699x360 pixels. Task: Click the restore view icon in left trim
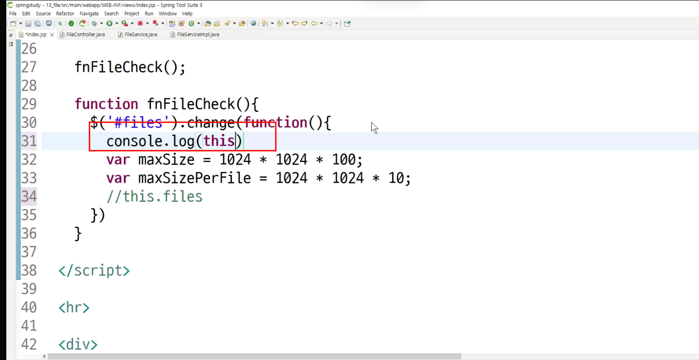click(11, 35)
